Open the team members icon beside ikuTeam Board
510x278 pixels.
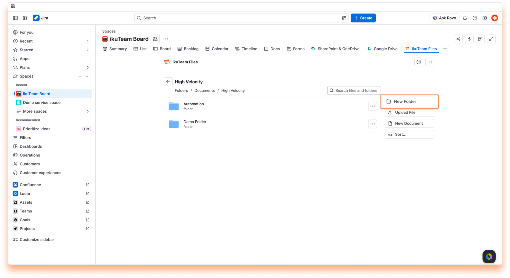coord(155,39)
